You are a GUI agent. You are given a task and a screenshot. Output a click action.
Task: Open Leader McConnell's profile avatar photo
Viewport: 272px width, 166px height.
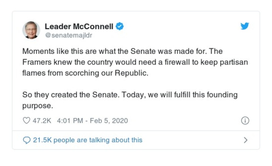(x=31, y=30)
